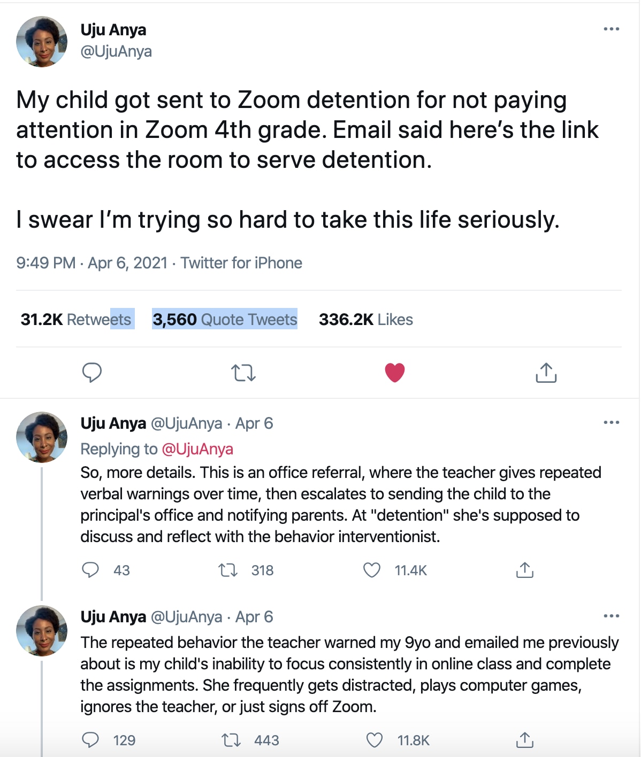Retweet the reply with 443 retweets
641x757 pixels.
tap(231, 740)
